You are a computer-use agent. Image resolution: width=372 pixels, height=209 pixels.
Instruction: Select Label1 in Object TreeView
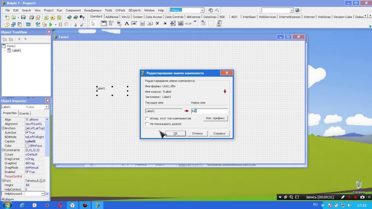16,51
